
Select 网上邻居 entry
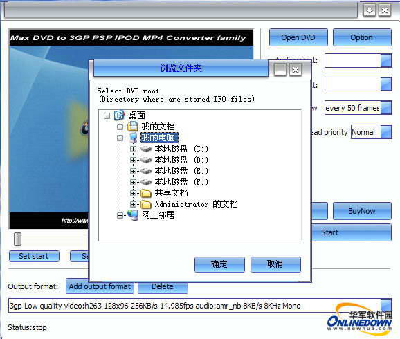(x=158, y=215)
